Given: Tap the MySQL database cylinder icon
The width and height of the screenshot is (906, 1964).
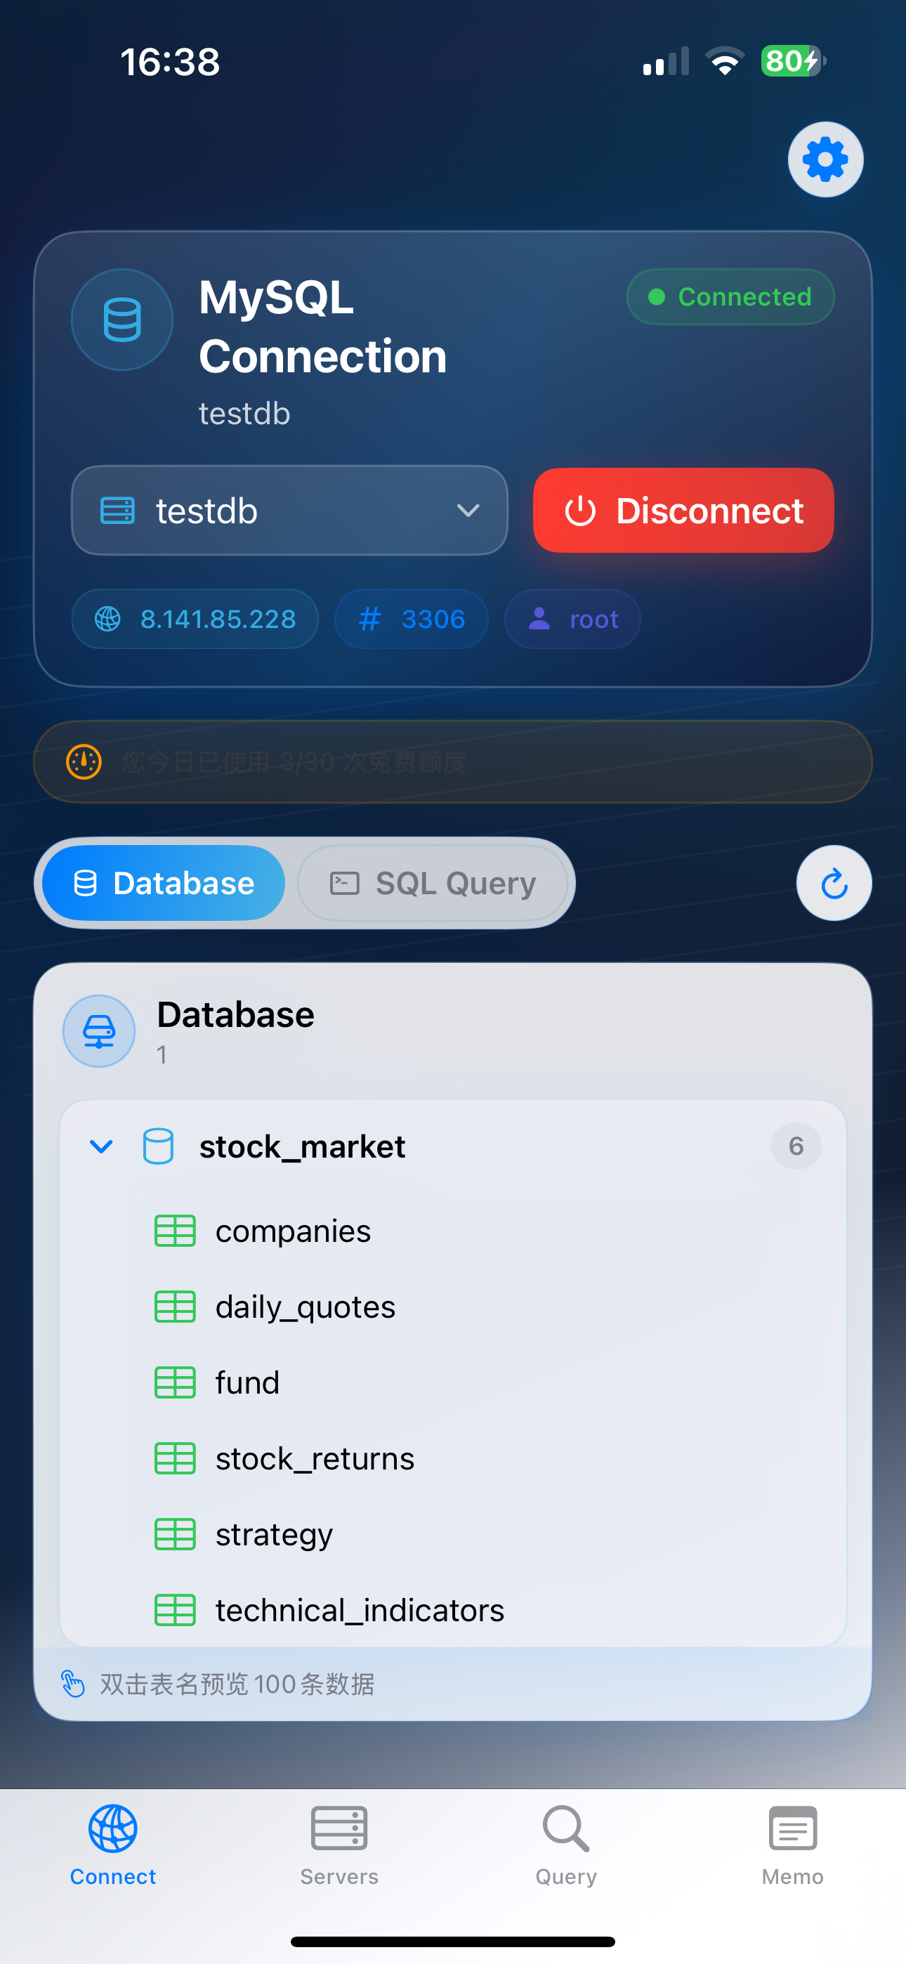Looking at the screenshot, I should (x=122, y=320).
